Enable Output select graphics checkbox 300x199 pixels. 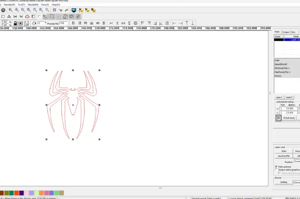pos(276,170)
